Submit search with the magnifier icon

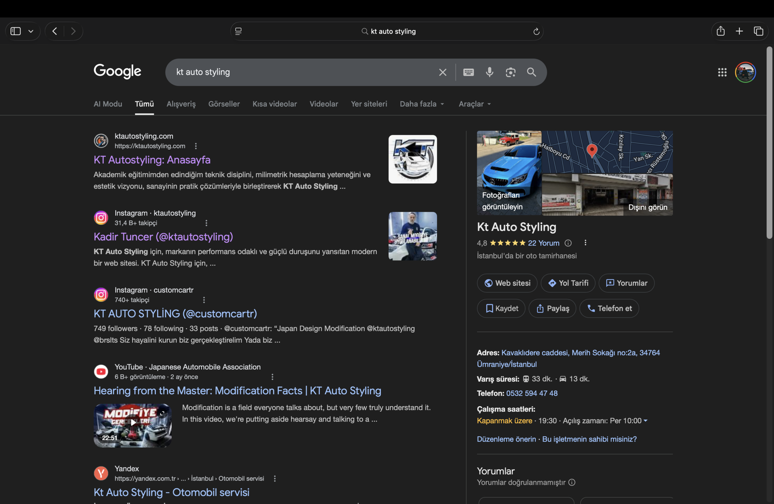coord(531,72)
